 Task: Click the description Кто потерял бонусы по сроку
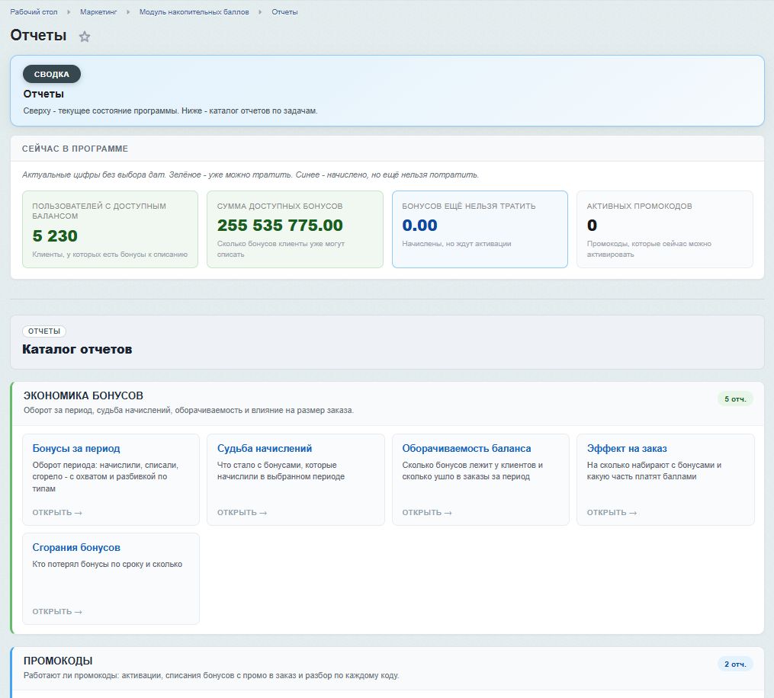tap(107, 565)
